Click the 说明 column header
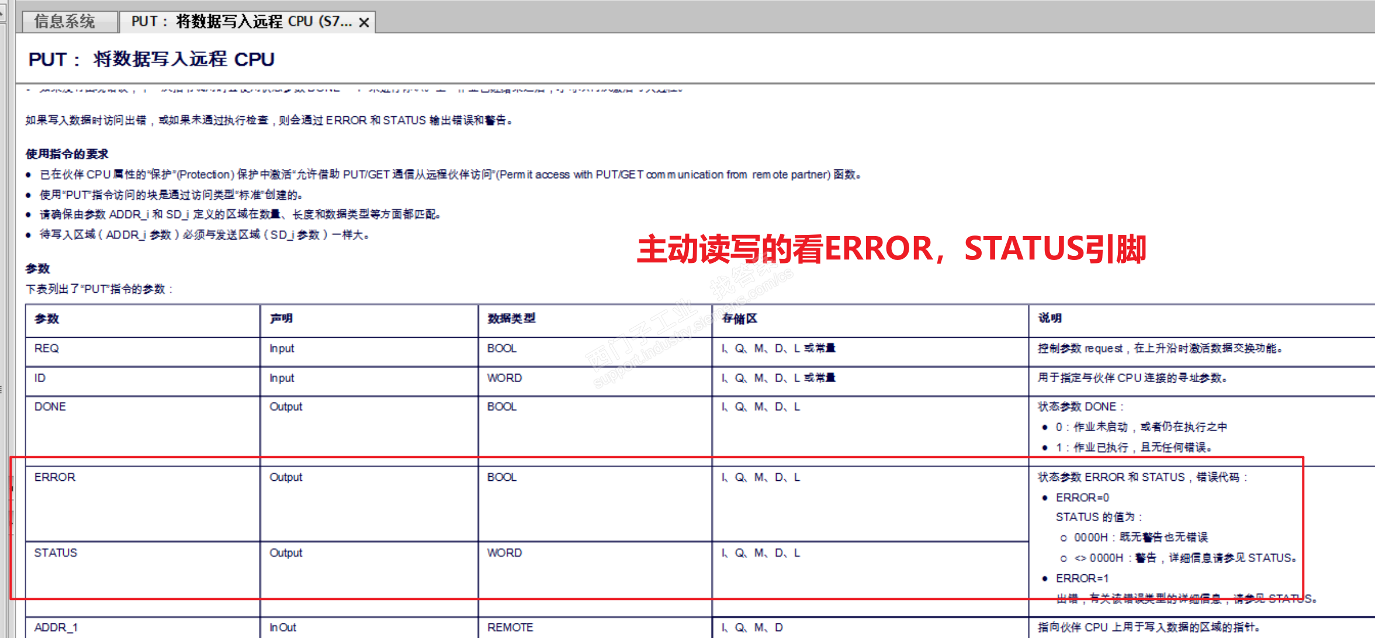Viewport: 1375px width, 638px height. pyautogui.click(x=1050, y=318)
